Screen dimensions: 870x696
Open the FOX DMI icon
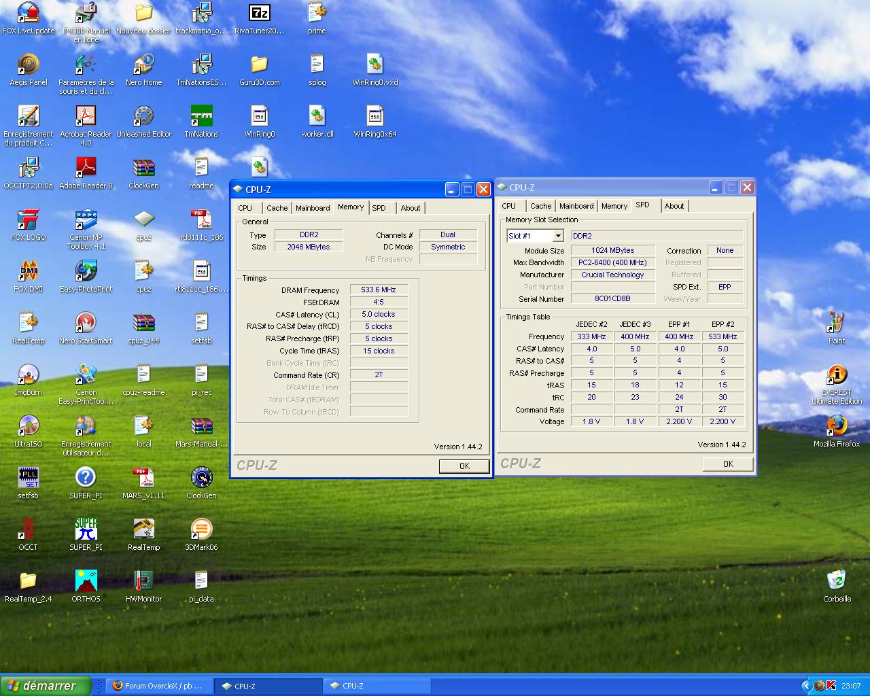28,276
